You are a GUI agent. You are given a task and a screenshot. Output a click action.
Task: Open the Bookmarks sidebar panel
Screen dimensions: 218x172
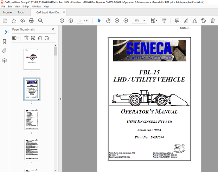pyautogui.click(x=5, y=41)
